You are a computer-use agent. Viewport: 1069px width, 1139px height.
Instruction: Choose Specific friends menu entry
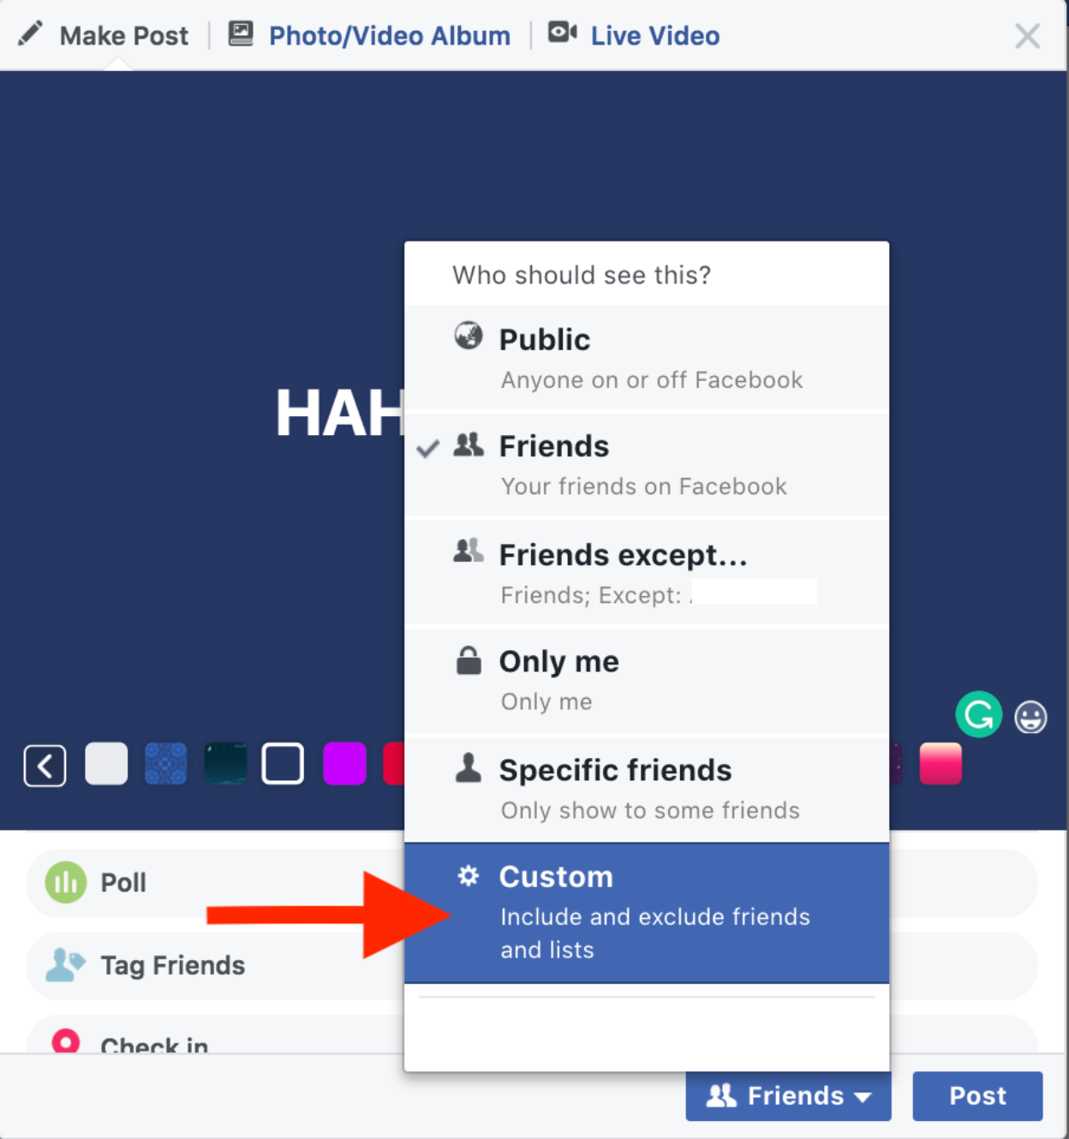click(x=647, y=789)
